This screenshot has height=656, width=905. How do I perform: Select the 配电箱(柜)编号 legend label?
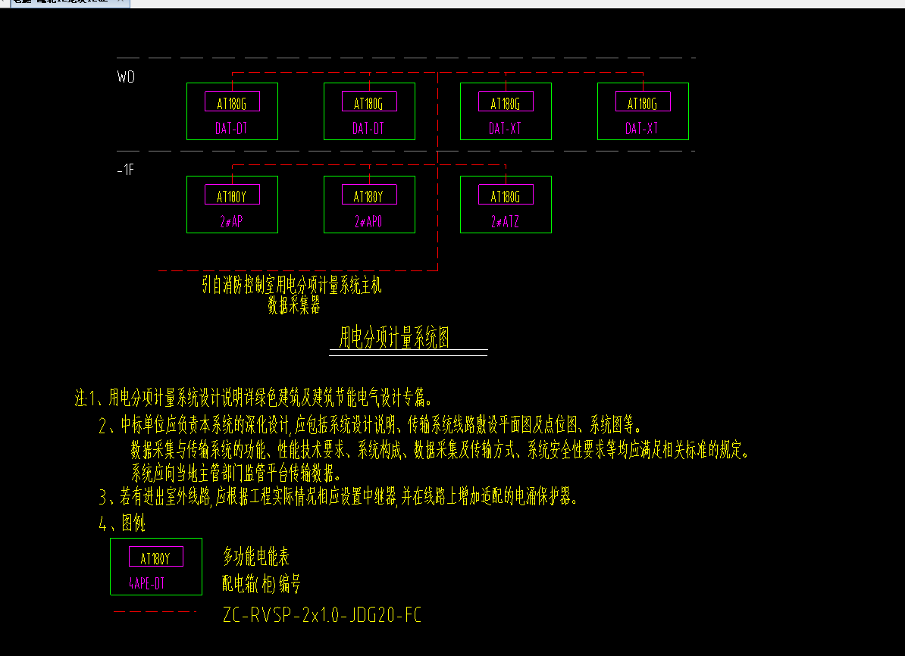[x=261, y=583]
